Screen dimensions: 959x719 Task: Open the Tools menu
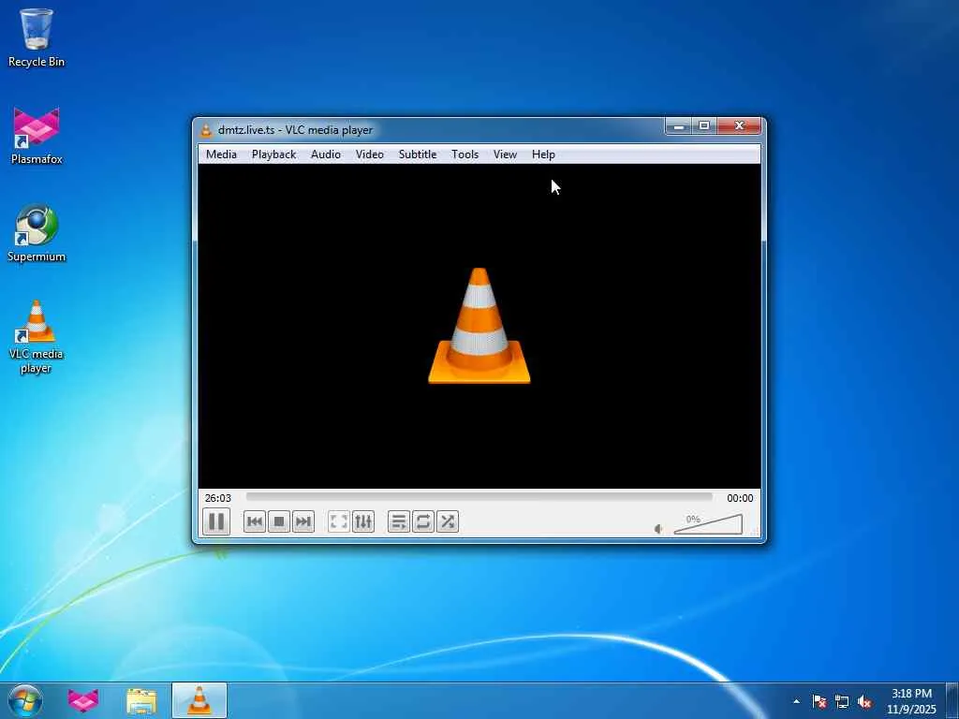[x=465, y=154]
